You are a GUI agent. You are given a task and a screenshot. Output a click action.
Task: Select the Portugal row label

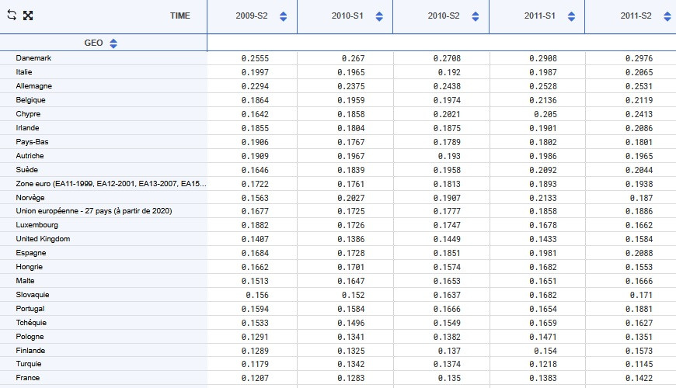click(x=30, y=308)
